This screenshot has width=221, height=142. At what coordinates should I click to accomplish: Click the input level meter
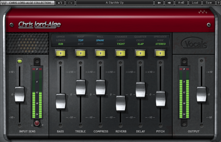[x=37, y=92]
